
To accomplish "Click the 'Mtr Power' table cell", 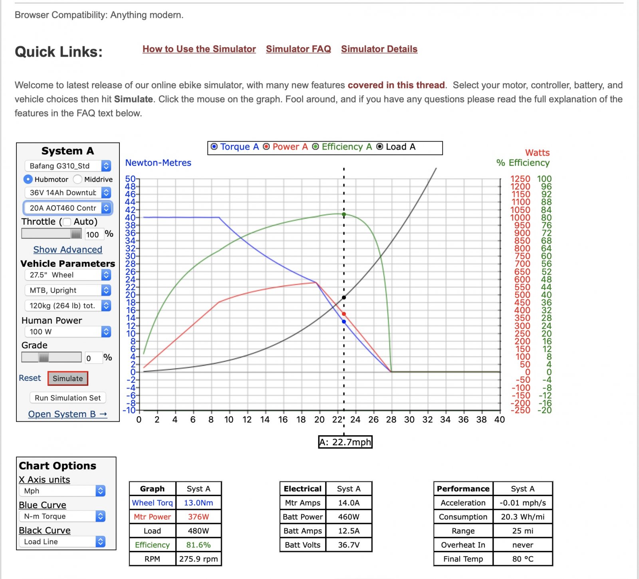I will 152,517.
